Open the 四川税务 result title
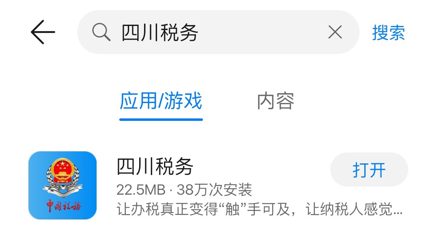This screenshot has width=437, height=234. pyautogui.click(x=155, y=166)
